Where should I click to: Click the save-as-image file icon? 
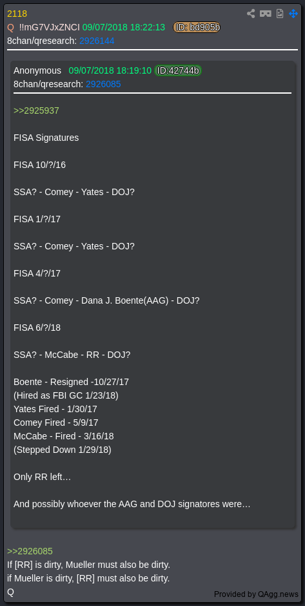(x=280, y=14)
